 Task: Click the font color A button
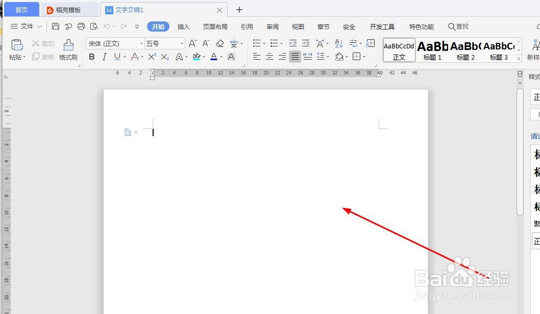point(214,57)
